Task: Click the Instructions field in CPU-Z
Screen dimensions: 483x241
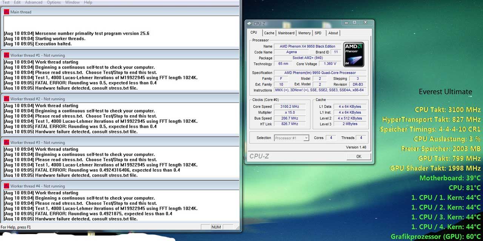Action: tap(320, 90)
